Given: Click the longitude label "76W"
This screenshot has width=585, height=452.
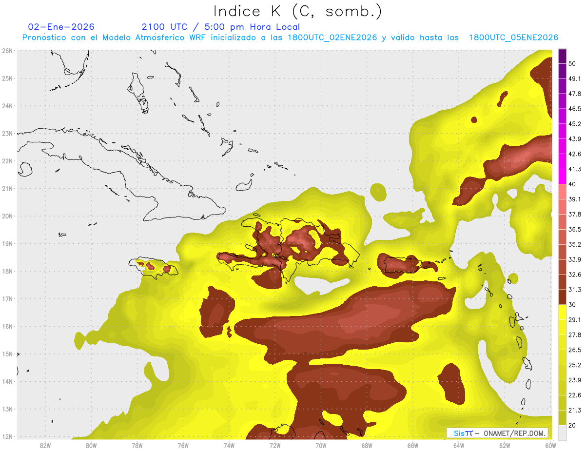Looking at the screenshot, I should (x=183, y=446).
